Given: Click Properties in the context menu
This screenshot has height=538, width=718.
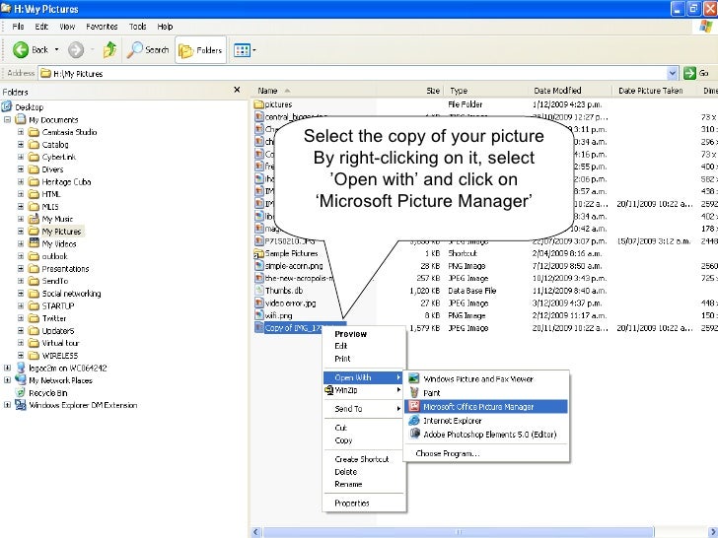Looking at the screenshot, I should (x=352, y=503).
